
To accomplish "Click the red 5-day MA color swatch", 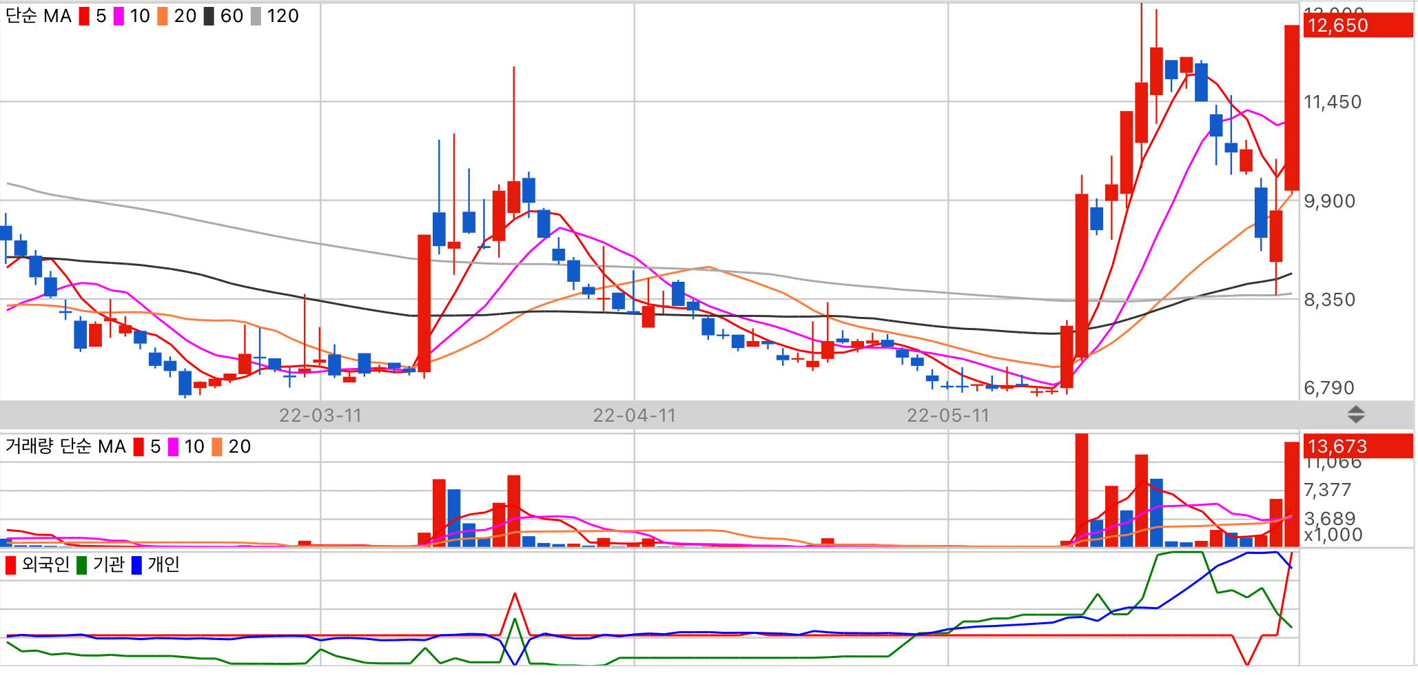I will (84, 16).
